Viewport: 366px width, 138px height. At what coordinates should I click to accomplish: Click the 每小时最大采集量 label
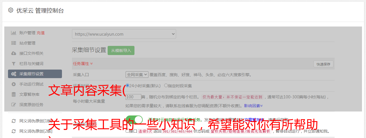pos(89,101)
